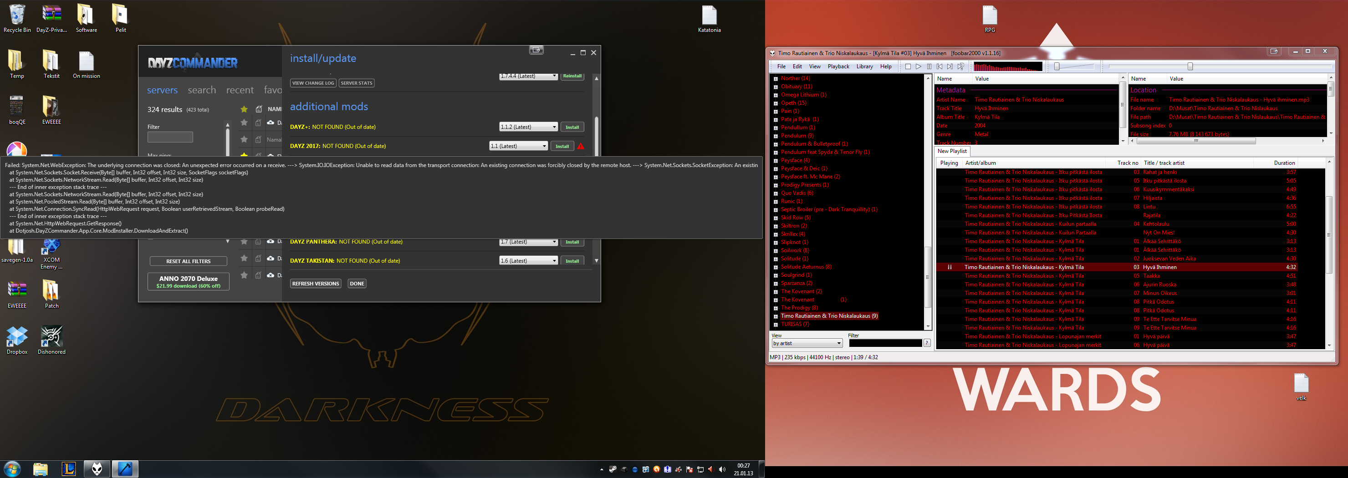Image resolution: width=1348 pixels, height=478 pixels.
Task: Click the red warning triangle beside DAYZ 2017
Action: [581, 146]
